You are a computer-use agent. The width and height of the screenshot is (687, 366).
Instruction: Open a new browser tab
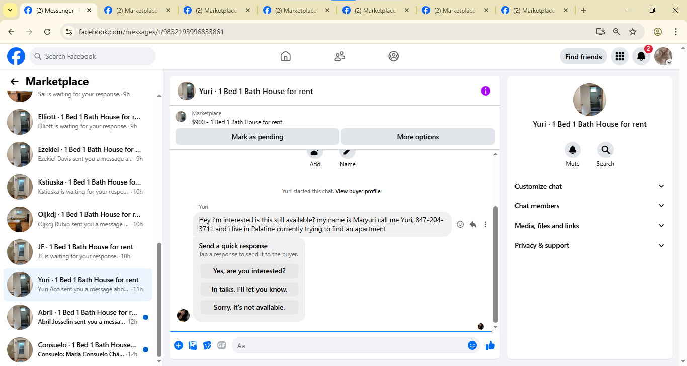[584, 10]
